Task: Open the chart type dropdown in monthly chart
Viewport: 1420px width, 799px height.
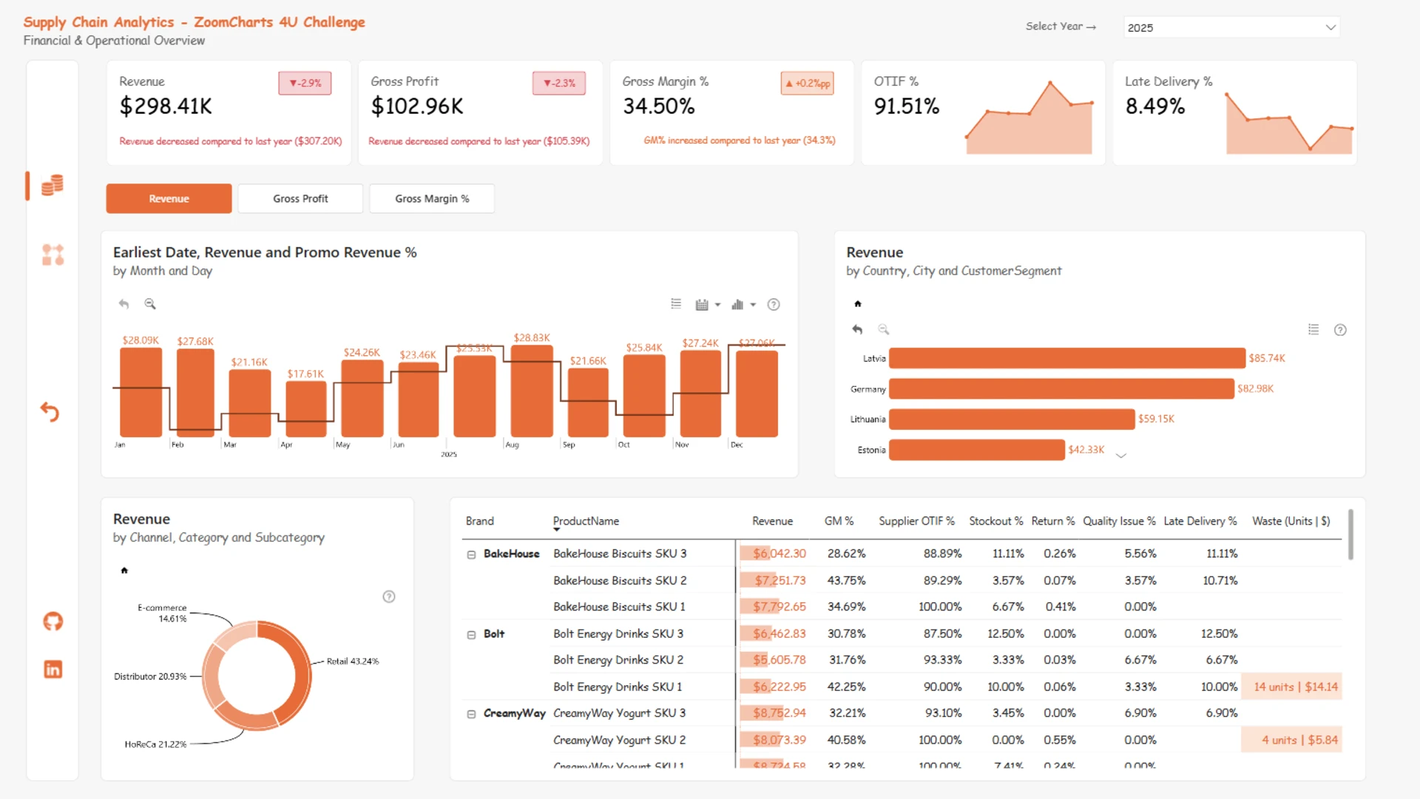Action: [743, 305]
